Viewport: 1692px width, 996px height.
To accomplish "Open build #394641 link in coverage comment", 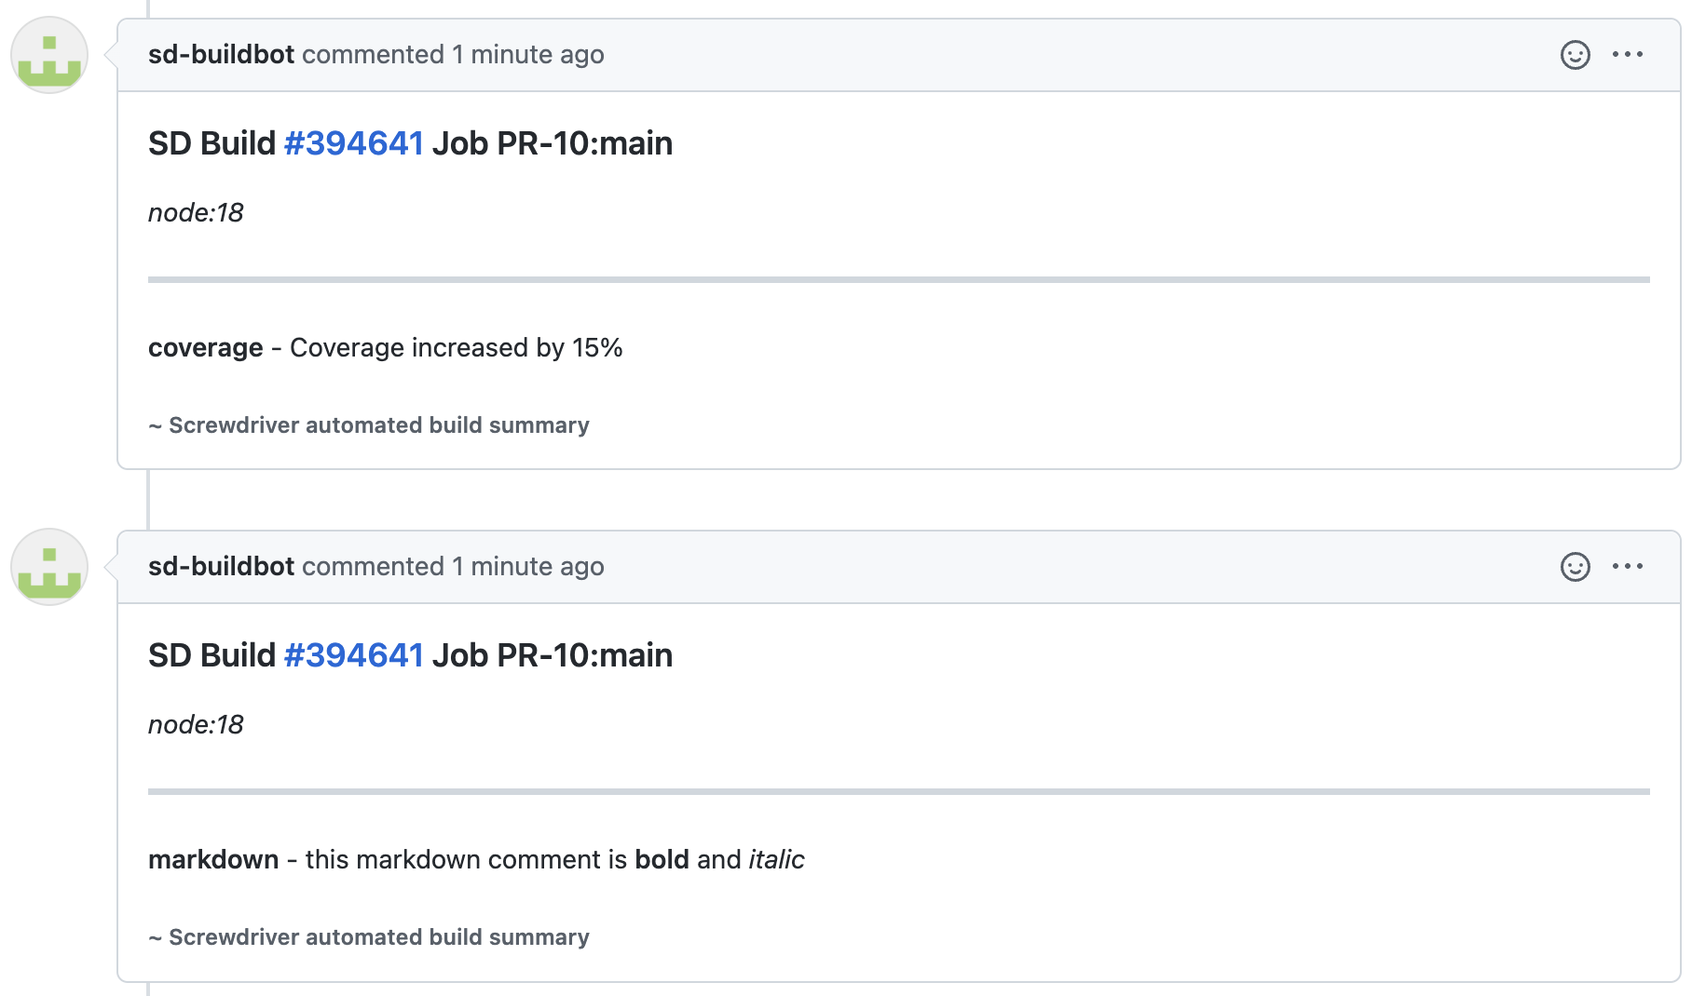I will click(354, 143).
